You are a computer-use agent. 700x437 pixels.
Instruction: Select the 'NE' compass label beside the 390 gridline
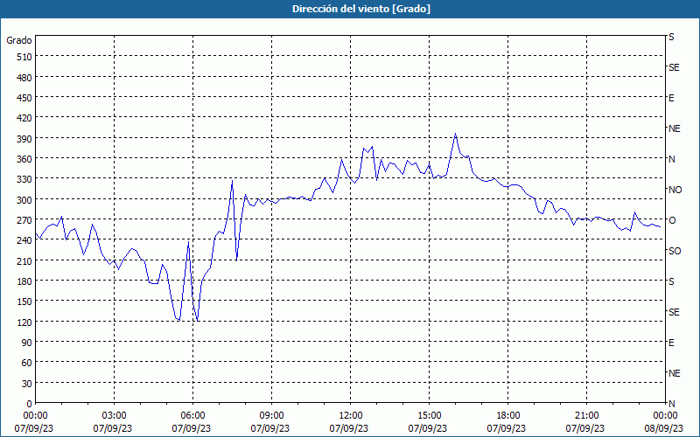pos(674,128)
